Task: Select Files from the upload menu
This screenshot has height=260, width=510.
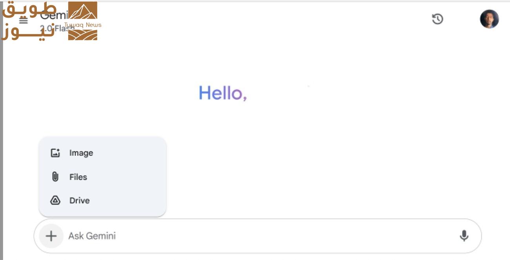Action: tap(78, 177)
